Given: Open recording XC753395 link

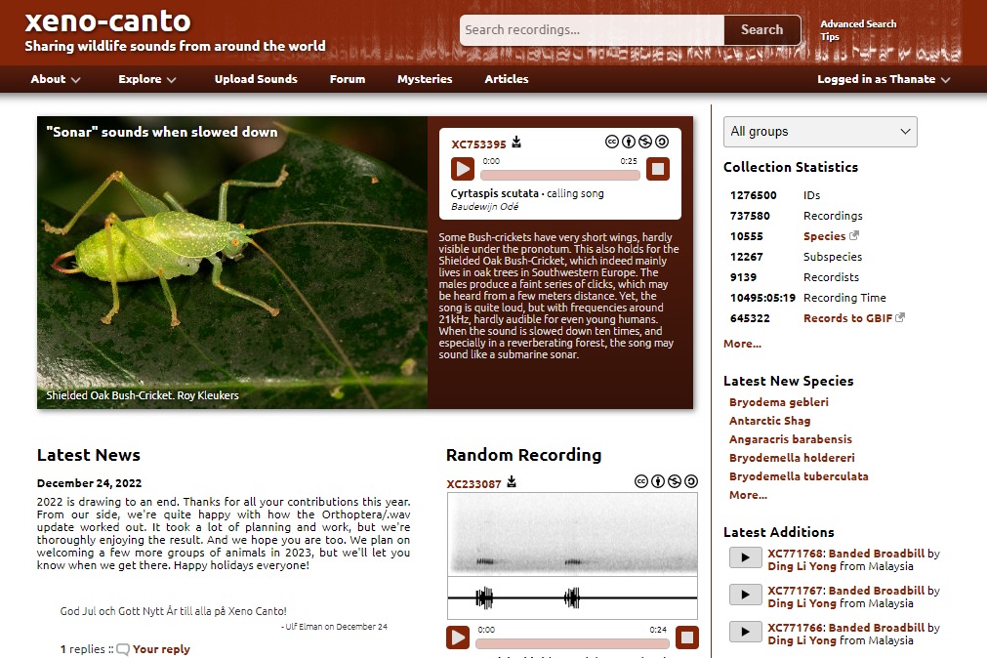Looking at the screenshot, I should click(x=478, y=144).
